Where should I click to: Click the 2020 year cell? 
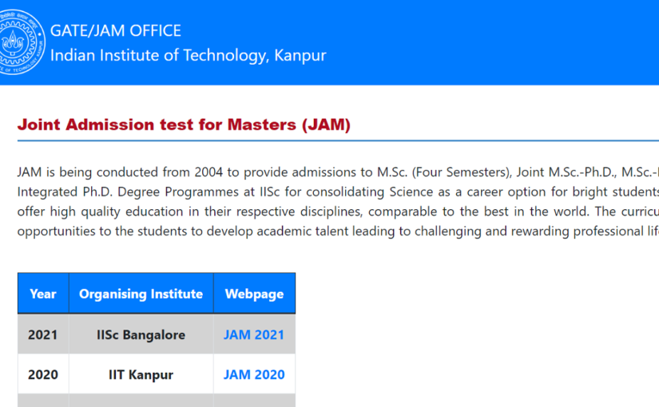click(43, 374)
